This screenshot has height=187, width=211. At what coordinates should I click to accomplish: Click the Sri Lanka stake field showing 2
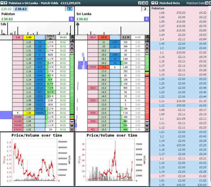[145, 9]
